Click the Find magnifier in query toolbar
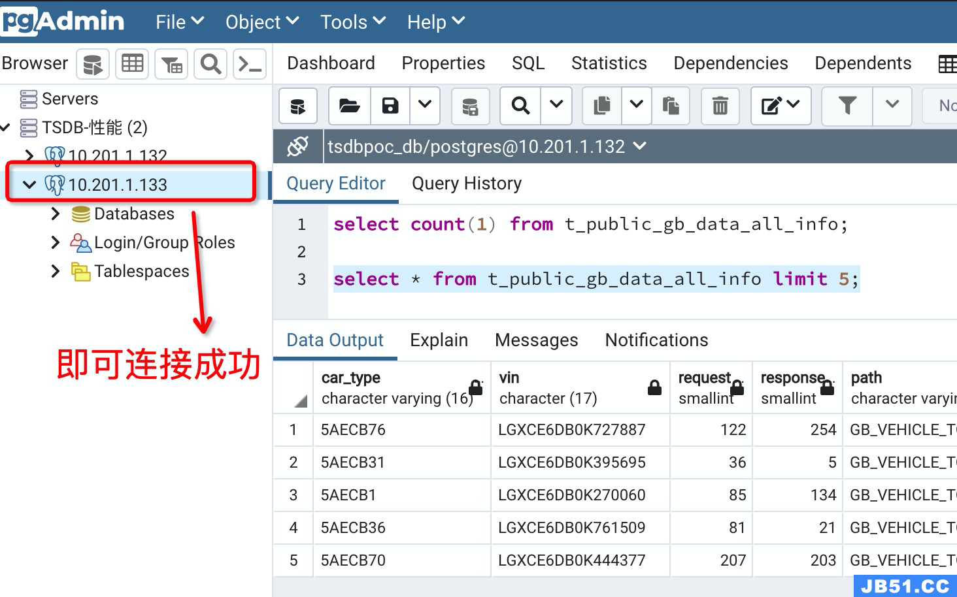Image resolution: width=957 pixels, height=597 pixels. point(521,106)
